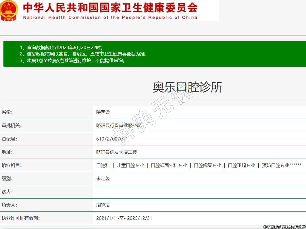The height and width of the screenshot is (229, 306).
Task: Click the 口腔正畸专业 subject
Action: tap(241, 166)
